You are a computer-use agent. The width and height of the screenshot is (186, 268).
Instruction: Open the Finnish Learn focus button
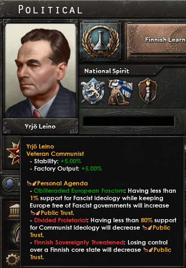point(157,41)
